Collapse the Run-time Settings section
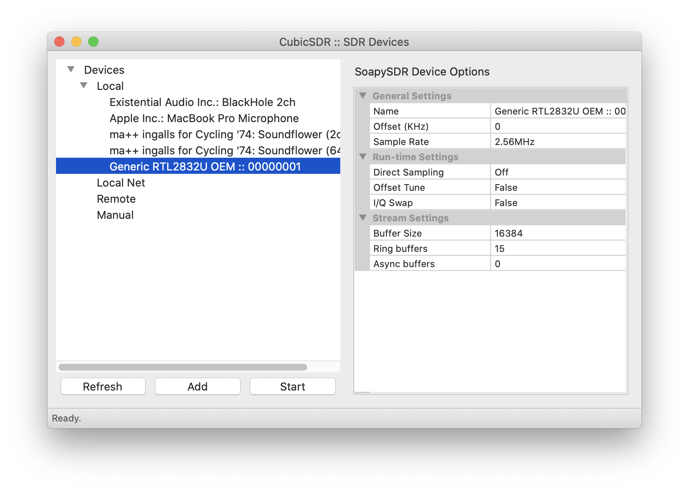Viewport: 689px width, 491px height. [x=363, y=157]
